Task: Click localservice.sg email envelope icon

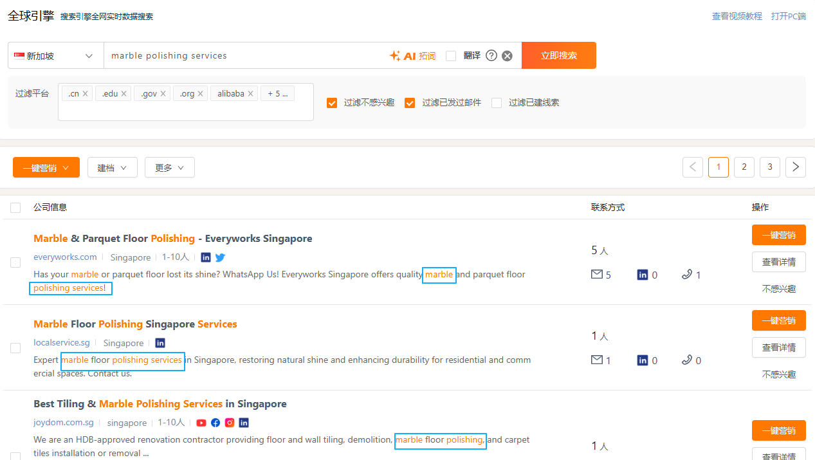Action: [x=597, y=360]
